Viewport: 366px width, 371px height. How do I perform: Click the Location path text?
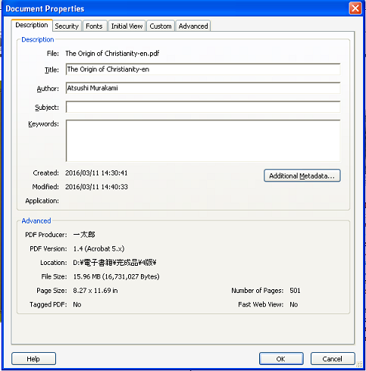click(x=114, y=263)
